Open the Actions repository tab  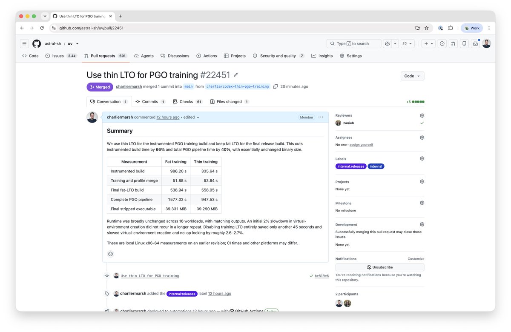(207, 56)
